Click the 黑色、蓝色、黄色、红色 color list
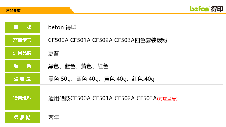This screenshot has height=127, width=226. [x=78, y=66]
